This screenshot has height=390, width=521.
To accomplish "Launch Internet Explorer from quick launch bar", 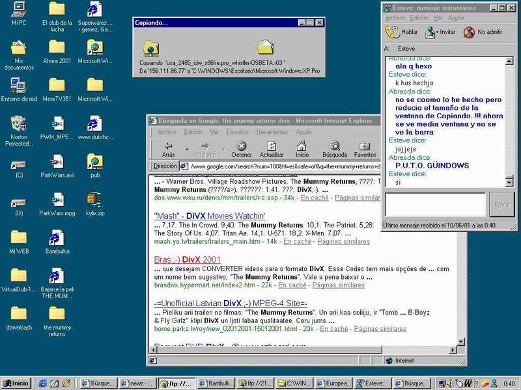I will click(43, 383).
